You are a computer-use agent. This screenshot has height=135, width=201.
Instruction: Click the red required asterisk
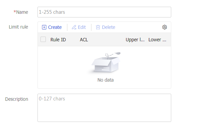coord(15,12)
